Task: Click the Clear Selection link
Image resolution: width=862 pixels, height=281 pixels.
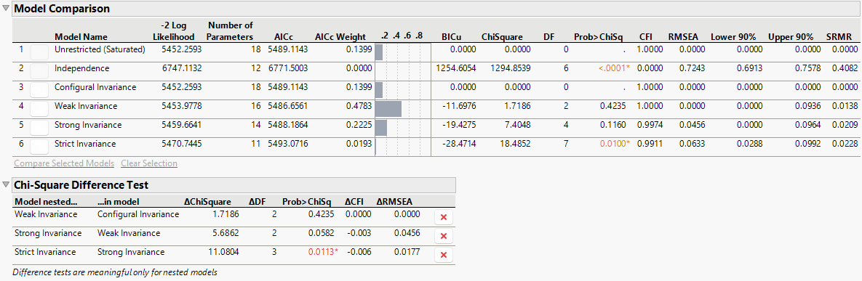Action: (149, 163)
